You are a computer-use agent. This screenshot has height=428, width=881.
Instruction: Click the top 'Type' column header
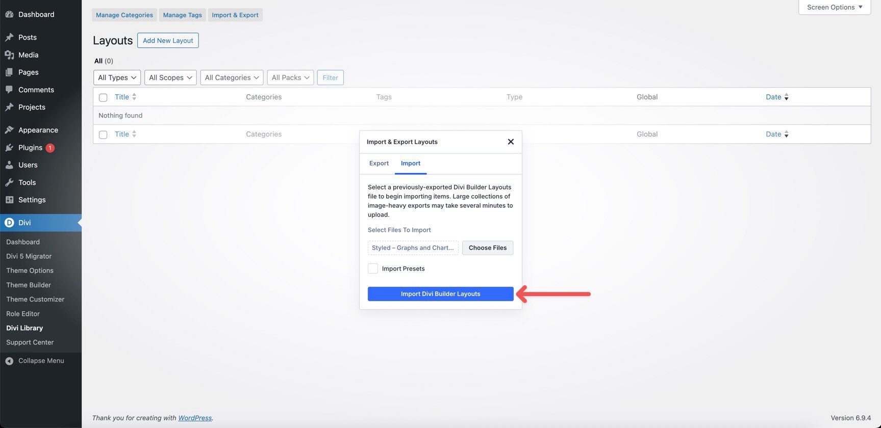click(514, 97)
